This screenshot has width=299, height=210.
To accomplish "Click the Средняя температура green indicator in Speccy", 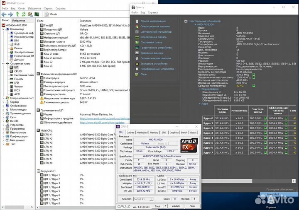I will pyautogui.click(x=254, y=86).
